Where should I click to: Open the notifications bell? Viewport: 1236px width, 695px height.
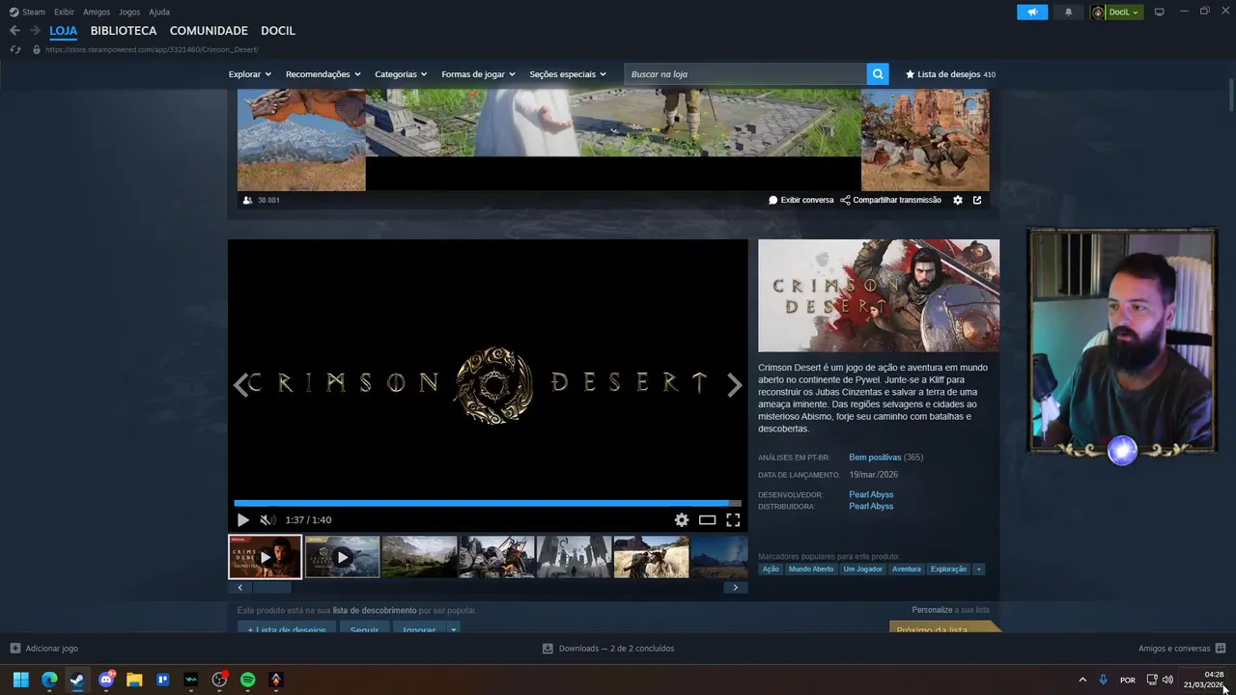coord(1068,12)
